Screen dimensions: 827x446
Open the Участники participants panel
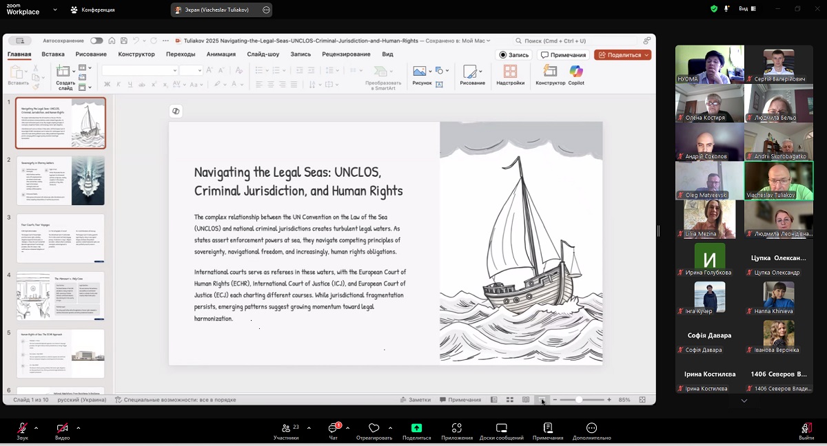pyautogui.click(x=286, y=428)
